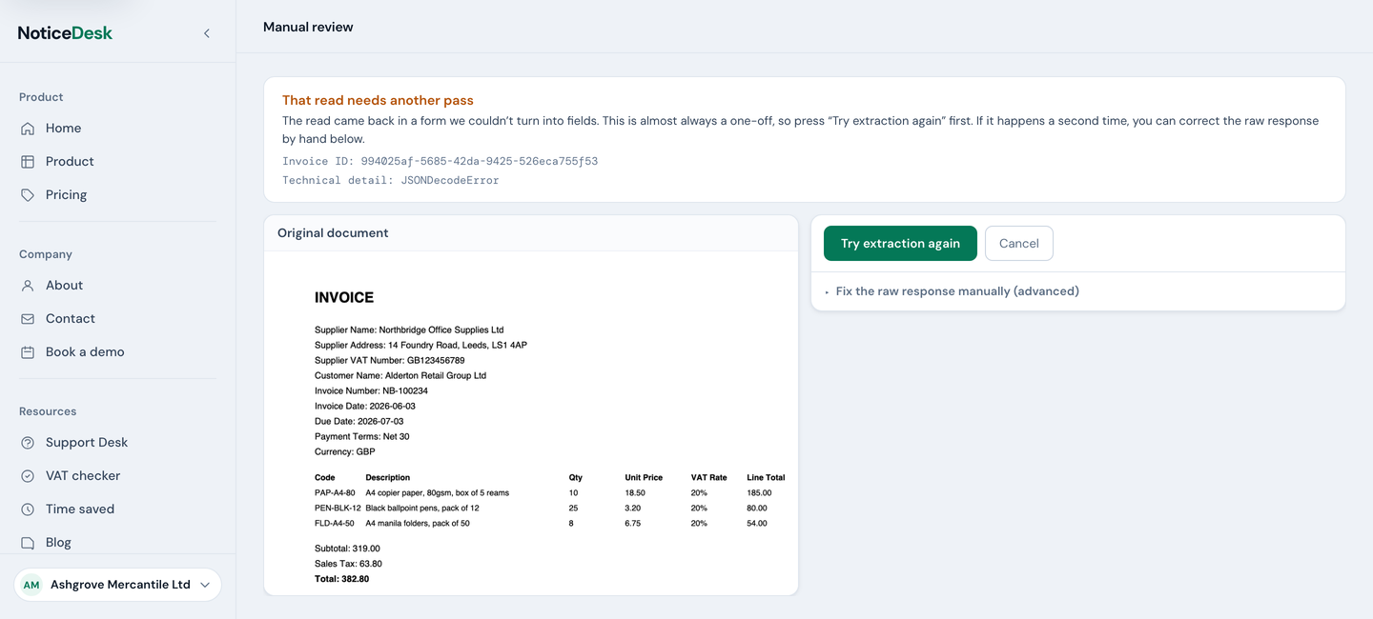
Task: Open the Blog resource
Action: pyautogui.click(x=117, y=543)
